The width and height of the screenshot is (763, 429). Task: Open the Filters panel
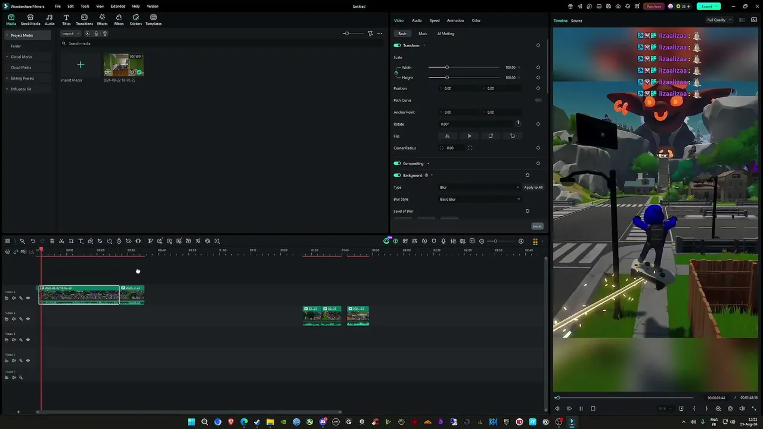click(x=119, y=20)
